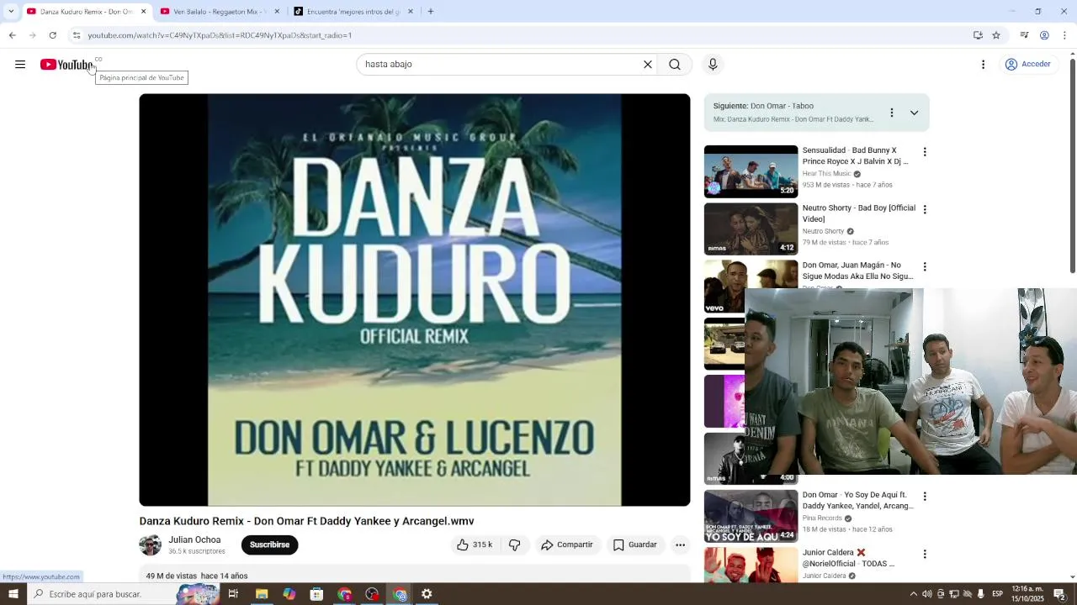This screenshot has height=605, width=1077.
Task: Close the 'Encuentra mejores intros' tab
Action: click(x=411, y=12)
